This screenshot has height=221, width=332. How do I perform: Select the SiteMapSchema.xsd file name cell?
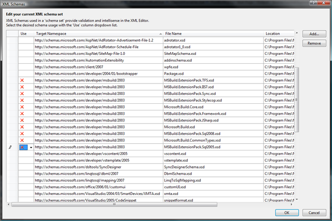point(213,53)
